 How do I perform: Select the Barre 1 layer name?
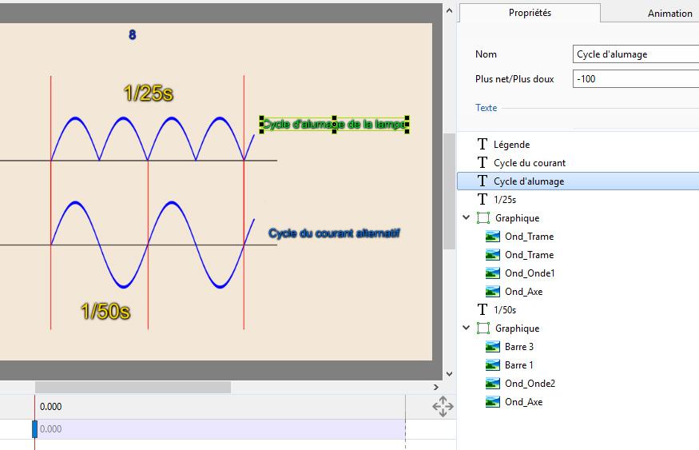519,364
